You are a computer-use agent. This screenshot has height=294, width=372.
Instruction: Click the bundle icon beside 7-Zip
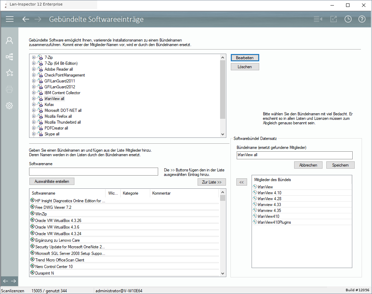[40, 57]
